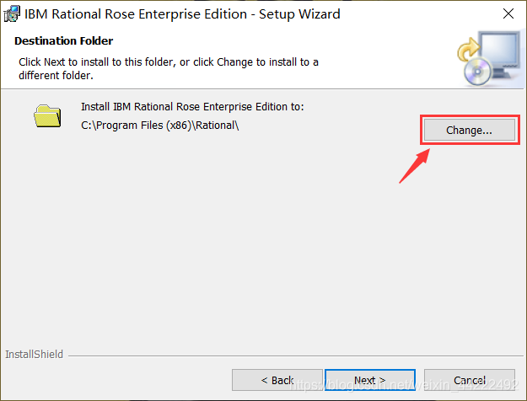Viewport: 527px width, 401px height.
Task: Click the Change... button
Action: click(469, 130)
